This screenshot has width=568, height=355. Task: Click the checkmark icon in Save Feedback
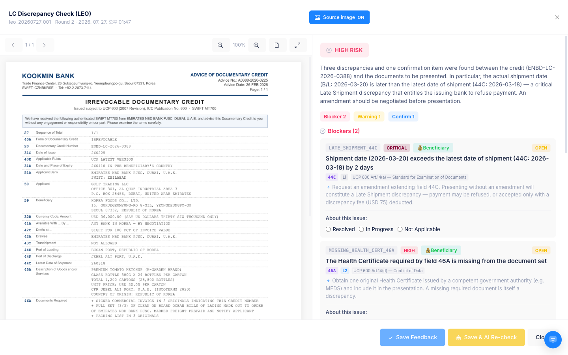(x=390, y=338)
